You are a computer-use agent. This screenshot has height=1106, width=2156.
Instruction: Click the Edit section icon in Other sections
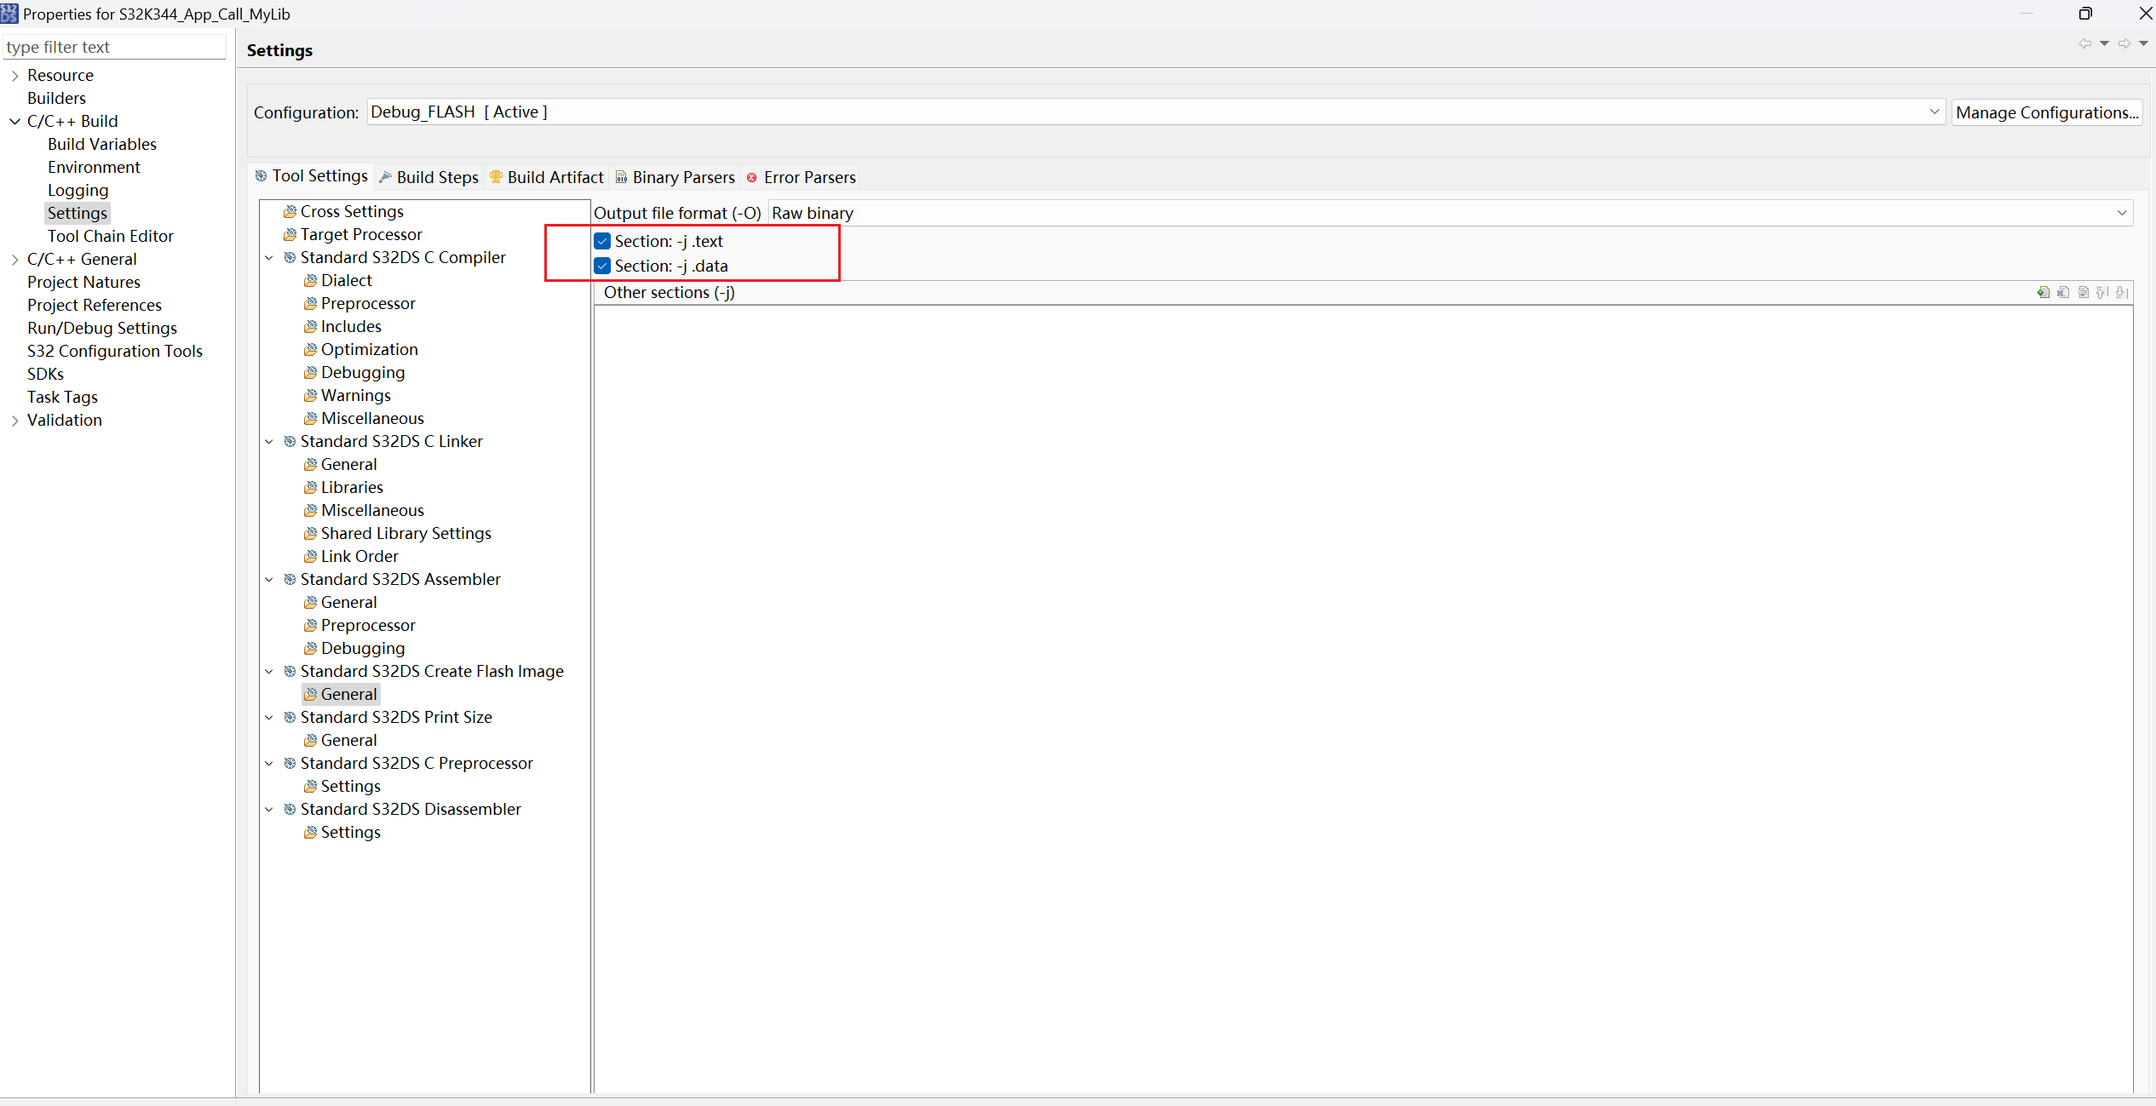(x=2084, y=292)
